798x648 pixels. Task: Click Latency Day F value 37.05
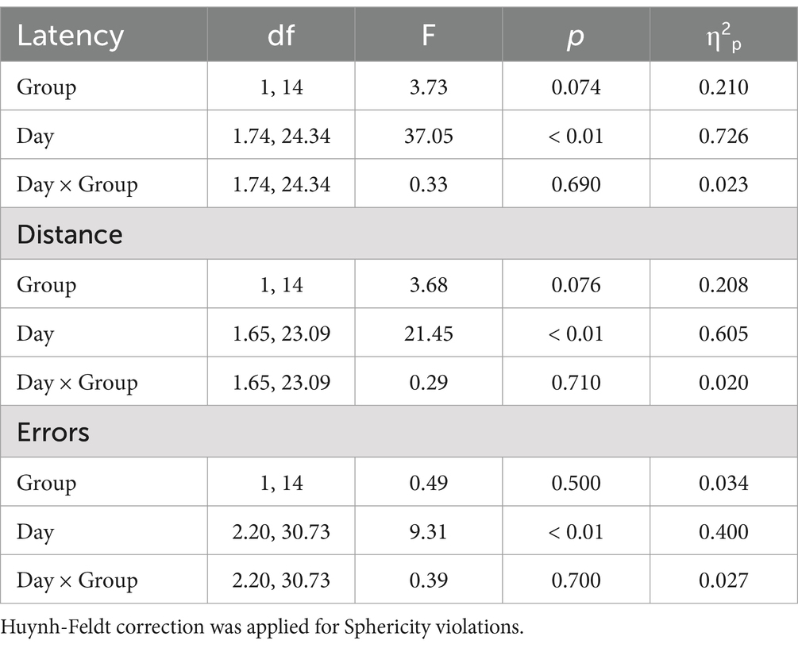[x=429, y=136]
